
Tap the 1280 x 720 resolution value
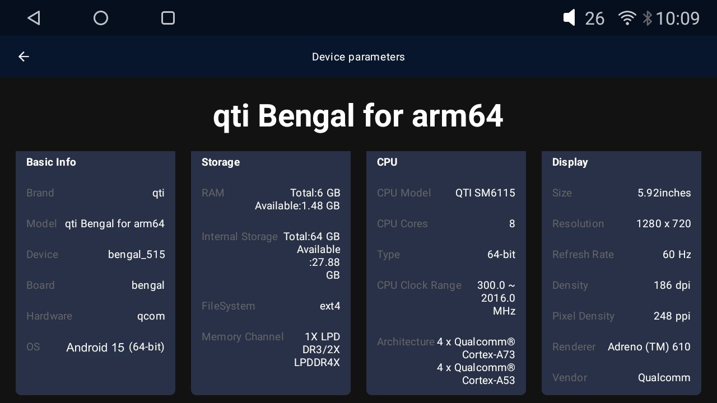click(663, 224)
